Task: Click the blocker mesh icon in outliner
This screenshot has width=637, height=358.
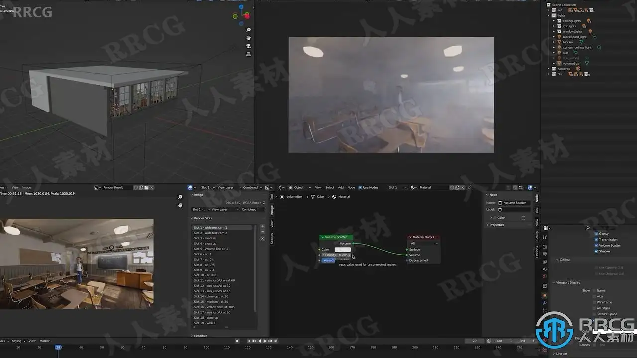Action: (x=559, y=42)
